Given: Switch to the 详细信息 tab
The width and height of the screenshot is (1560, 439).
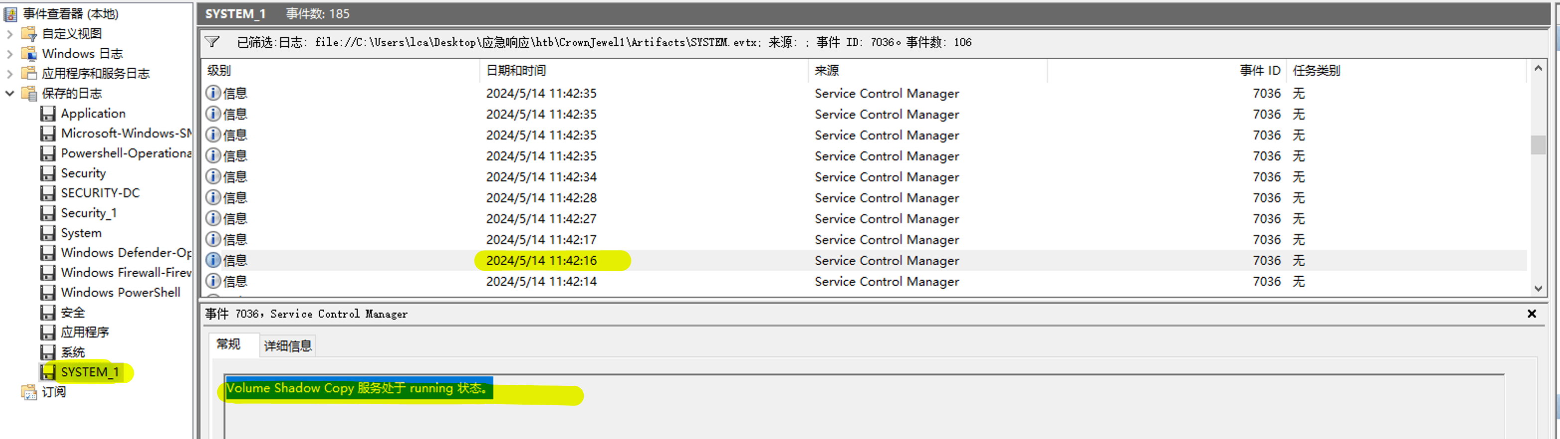Looking at the screenshot, I should tap(288, 346).
